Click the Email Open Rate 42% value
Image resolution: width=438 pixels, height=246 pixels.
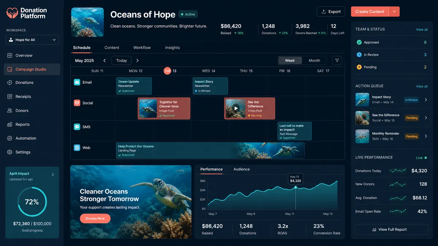[422, 211]
